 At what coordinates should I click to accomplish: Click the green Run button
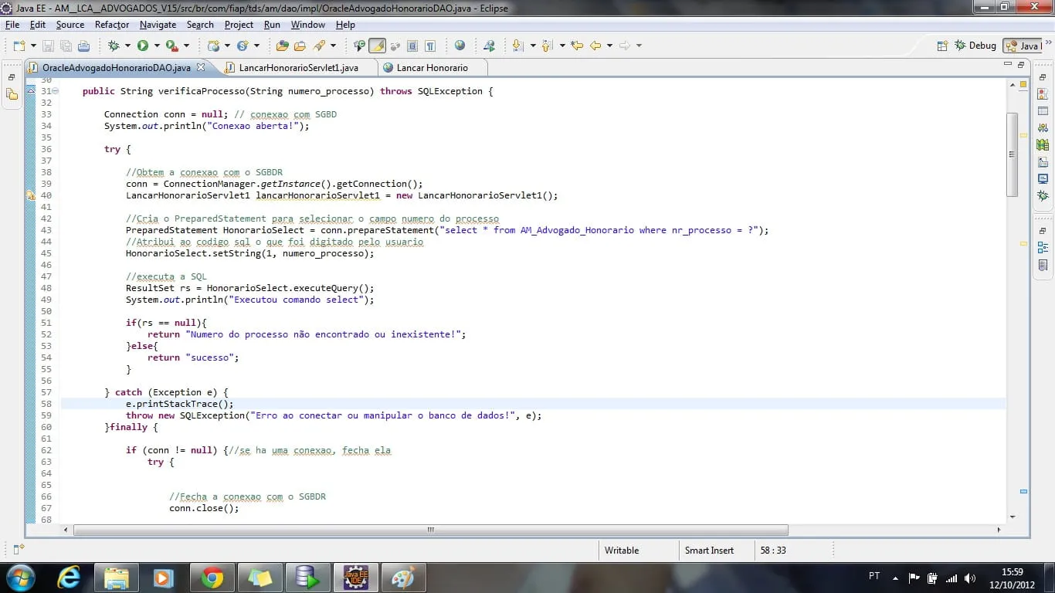click(x=143, y=46)
